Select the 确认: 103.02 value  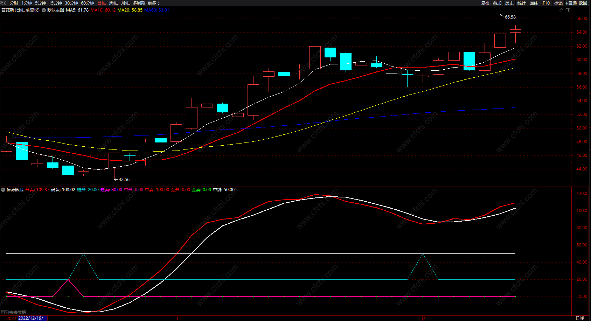point(63,190)
